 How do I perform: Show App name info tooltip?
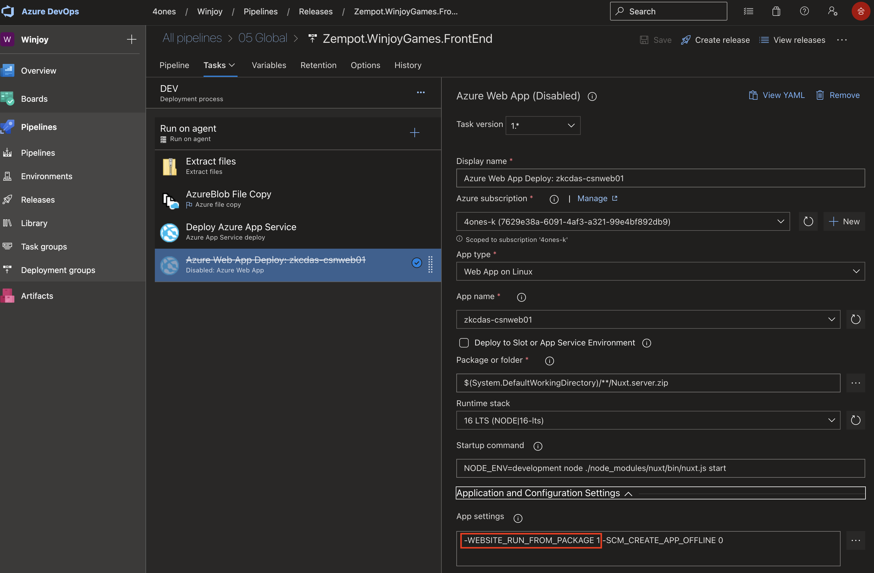pos(521,297)
